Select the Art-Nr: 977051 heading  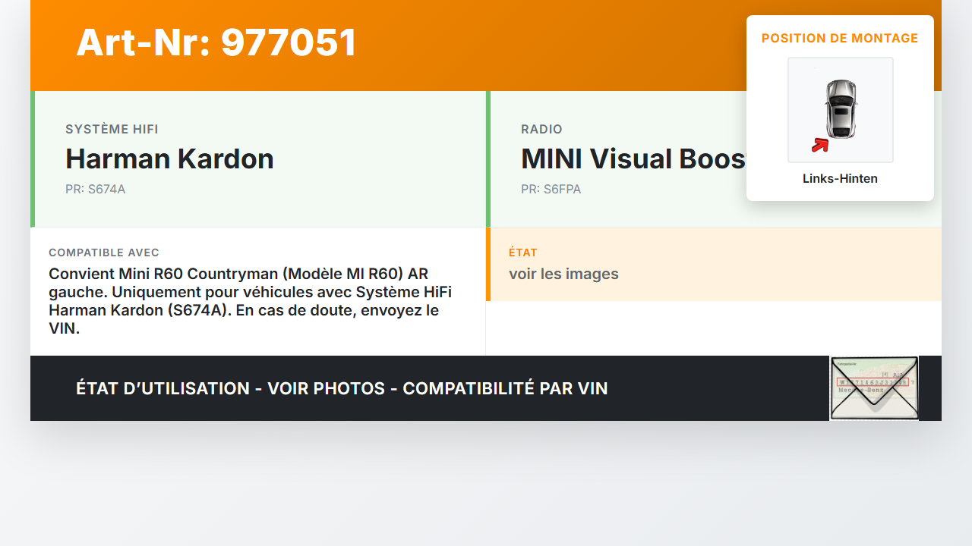pyautogui.click(x=216, y=42)
